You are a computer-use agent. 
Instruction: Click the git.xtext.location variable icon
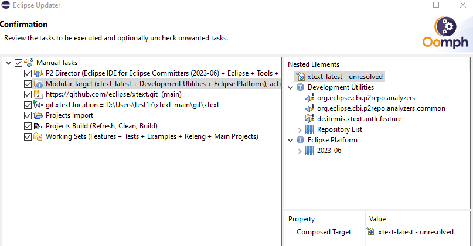click(38, 105)
